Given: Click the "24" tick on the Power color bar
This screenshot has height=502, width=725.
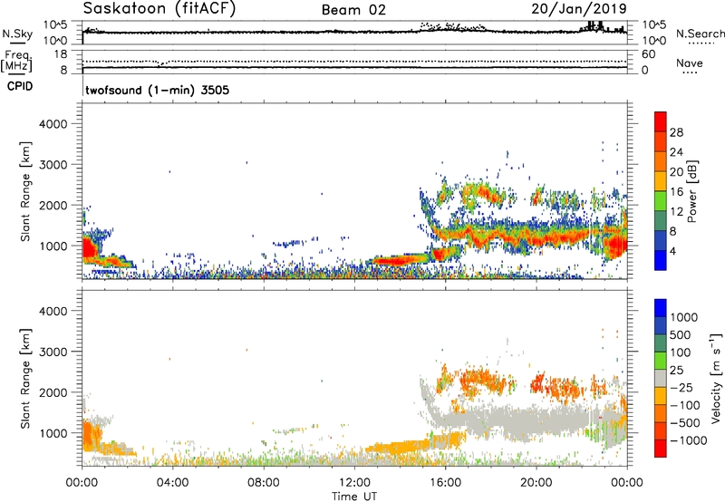Looking at the screenshot, I should point(676,152).
